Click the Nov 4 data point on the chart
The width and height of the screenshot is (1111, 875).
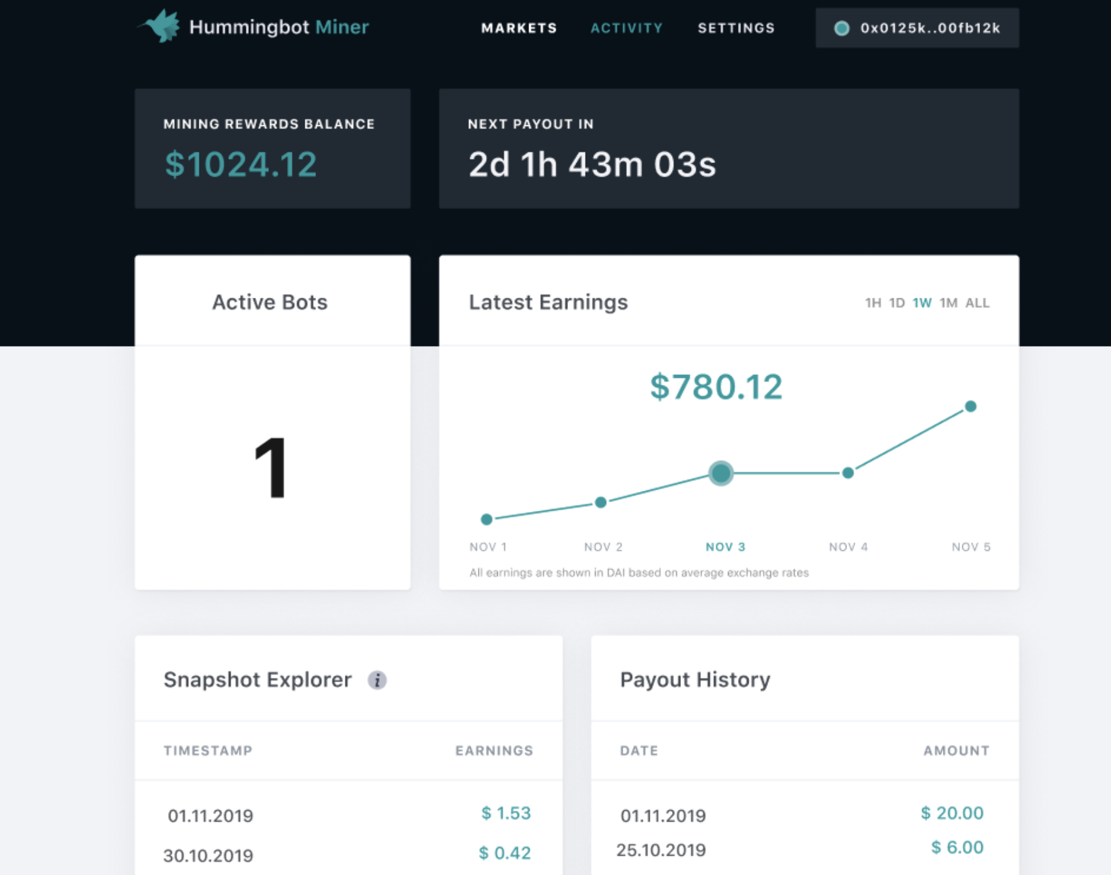tap(848, 473)
